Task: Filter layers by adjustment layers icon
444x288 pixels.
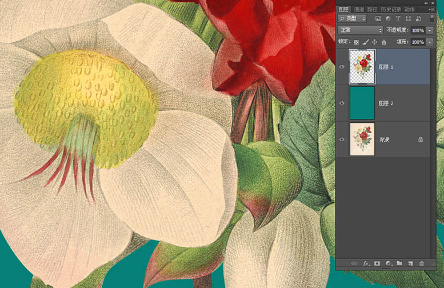Action: tap(388, 19)
